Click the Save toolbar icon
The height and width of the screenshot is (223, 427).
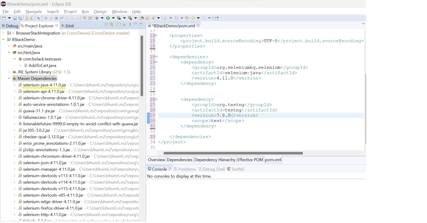coord(15,18)
